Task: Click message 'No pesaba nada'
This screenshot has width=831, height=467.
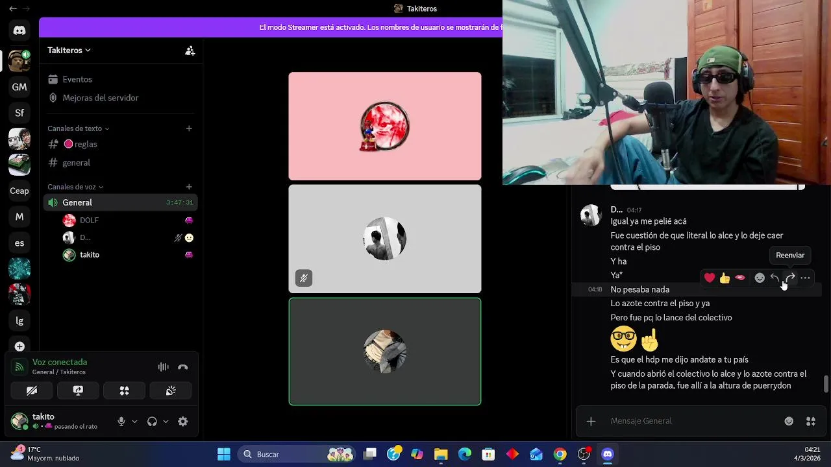Action: coord(639,289)
